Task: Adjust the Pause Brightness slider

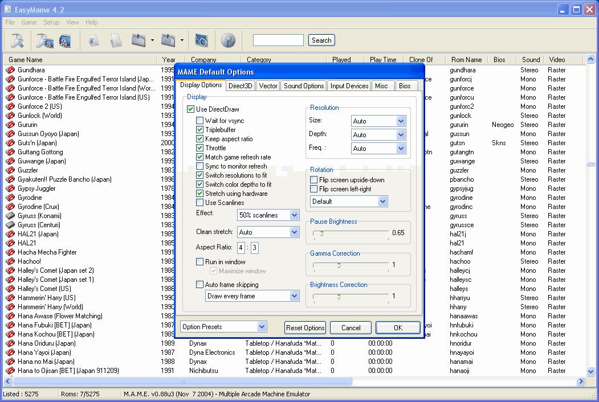Action: 321,233
